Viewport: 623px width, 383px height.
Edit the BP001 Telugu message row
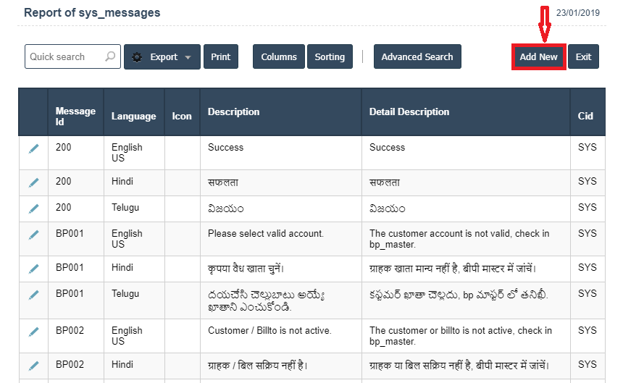[x=33, y=295]
